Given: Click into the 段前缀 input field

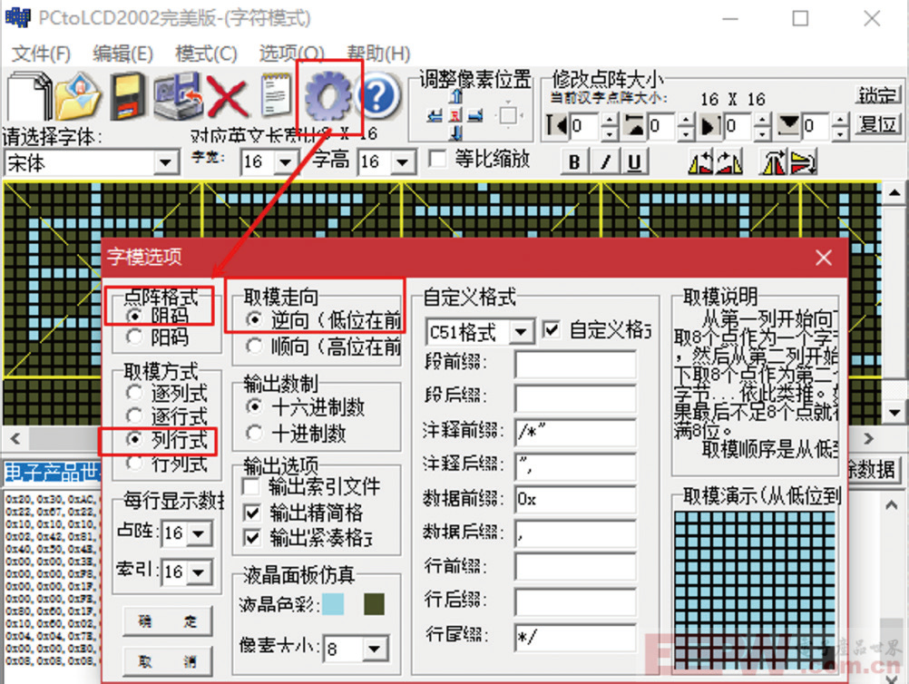Looking at the screenshot, I should (x=574, y=364).
